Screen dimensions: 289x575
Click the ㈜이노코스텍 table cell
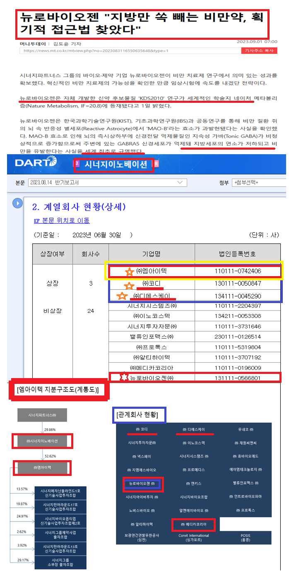pos(152,316)
